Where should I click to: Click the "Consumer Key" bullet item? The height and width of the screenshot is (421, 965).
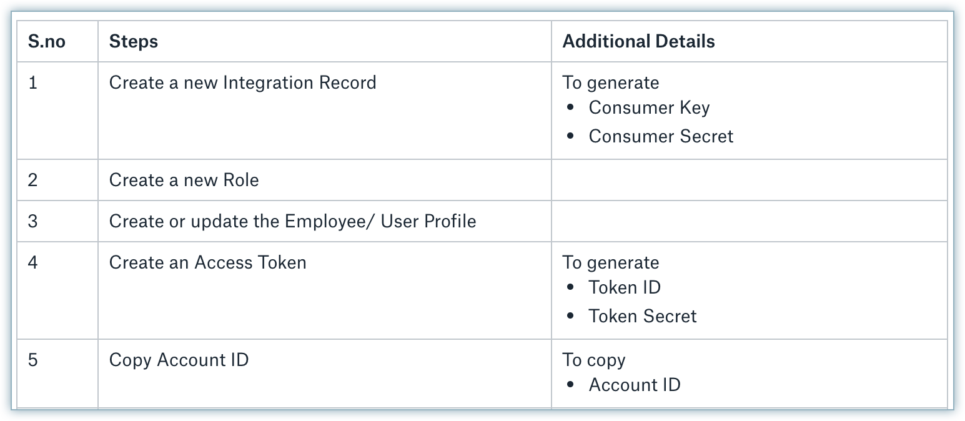[649, 108]
